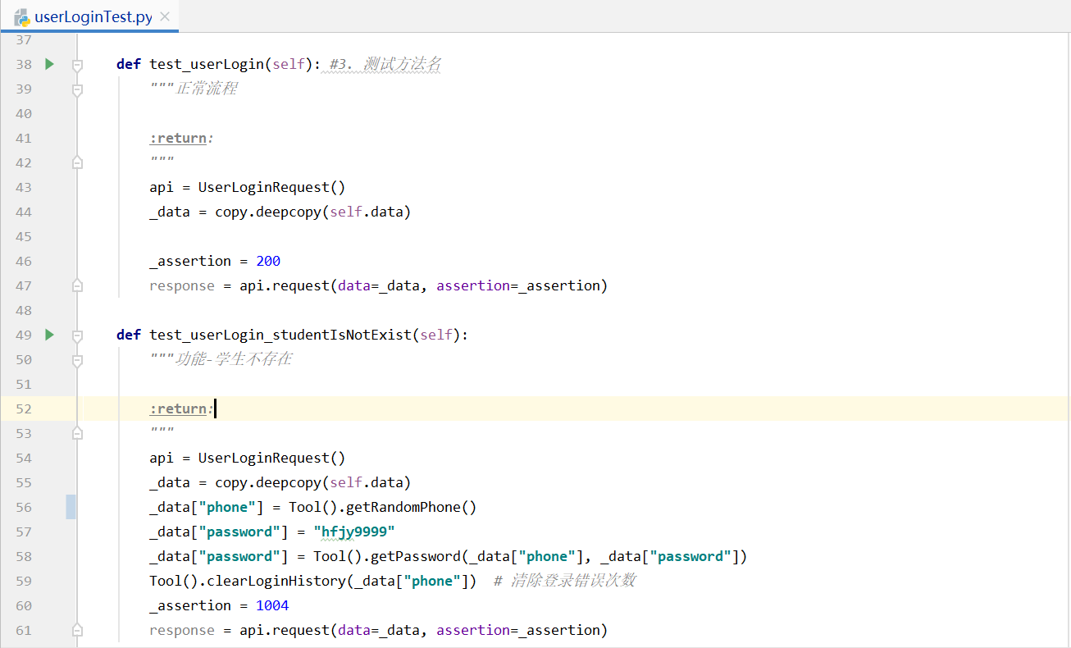Click :return: on line 52
Image resolution: width=1071 pixels, height=648 pixels.
click(181, 408)
